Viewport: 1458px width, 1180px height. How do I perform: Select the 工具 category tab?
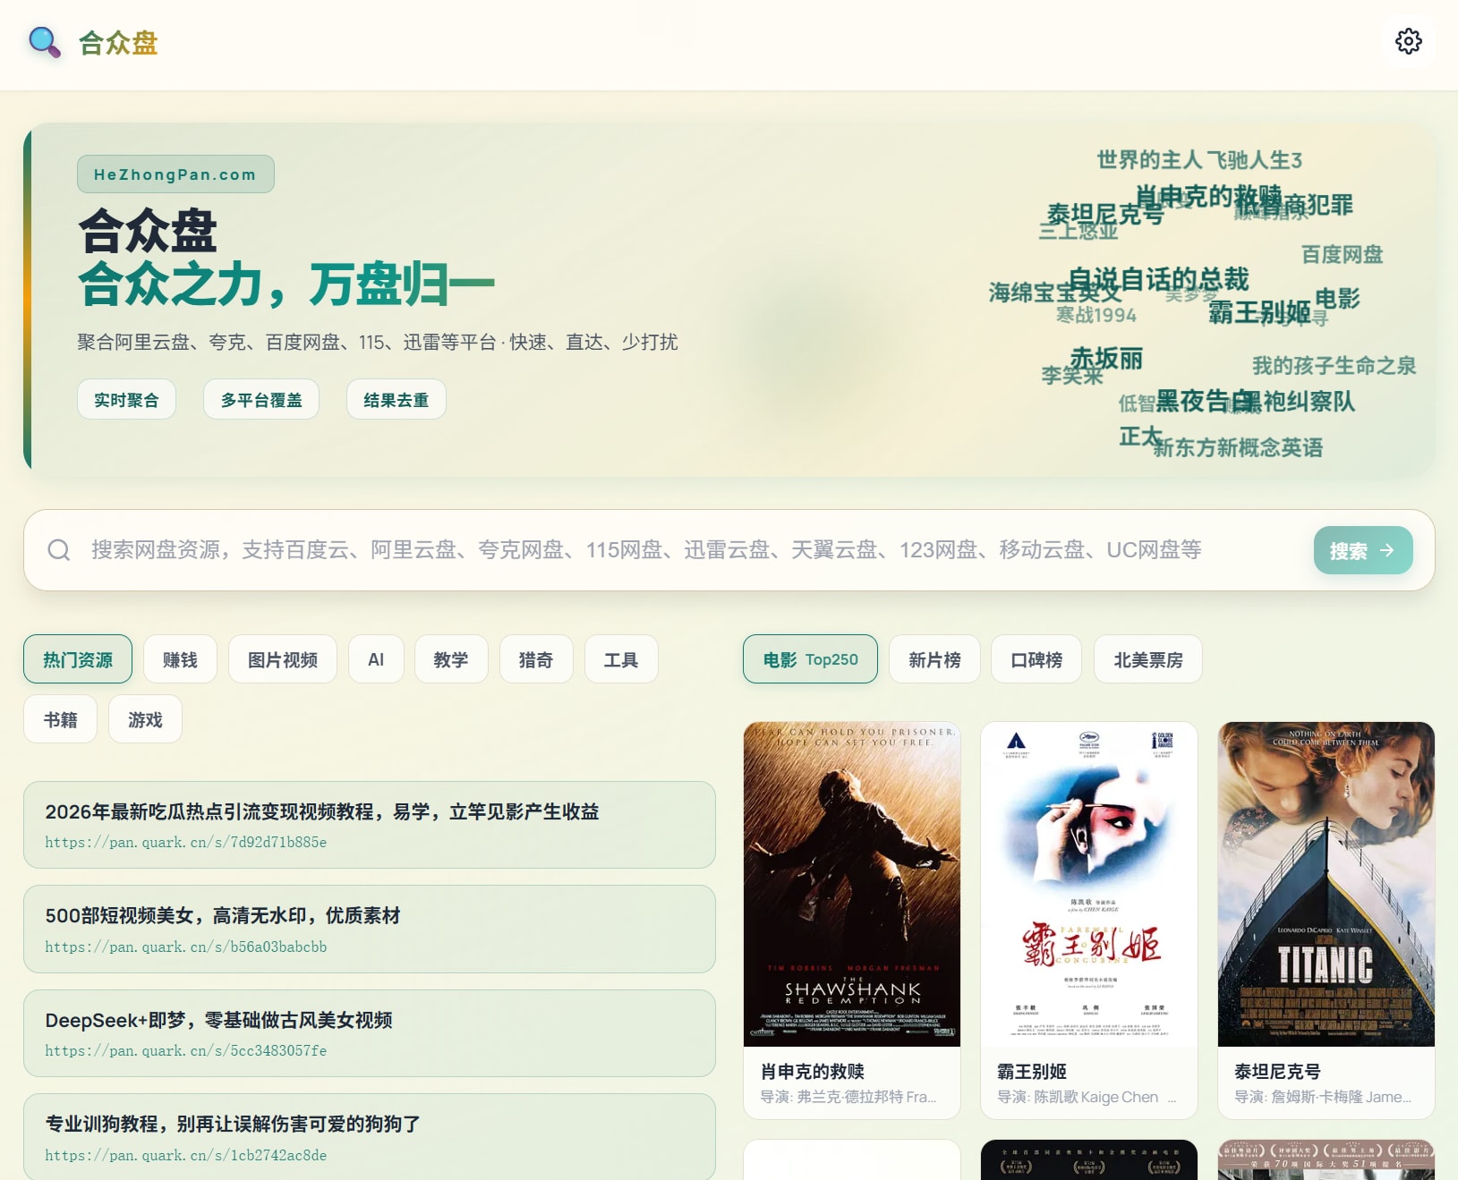tap(621, 659)
